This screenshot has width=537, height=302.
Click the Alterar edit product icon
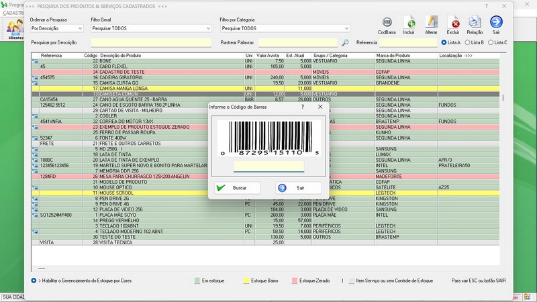pos(431,22)
